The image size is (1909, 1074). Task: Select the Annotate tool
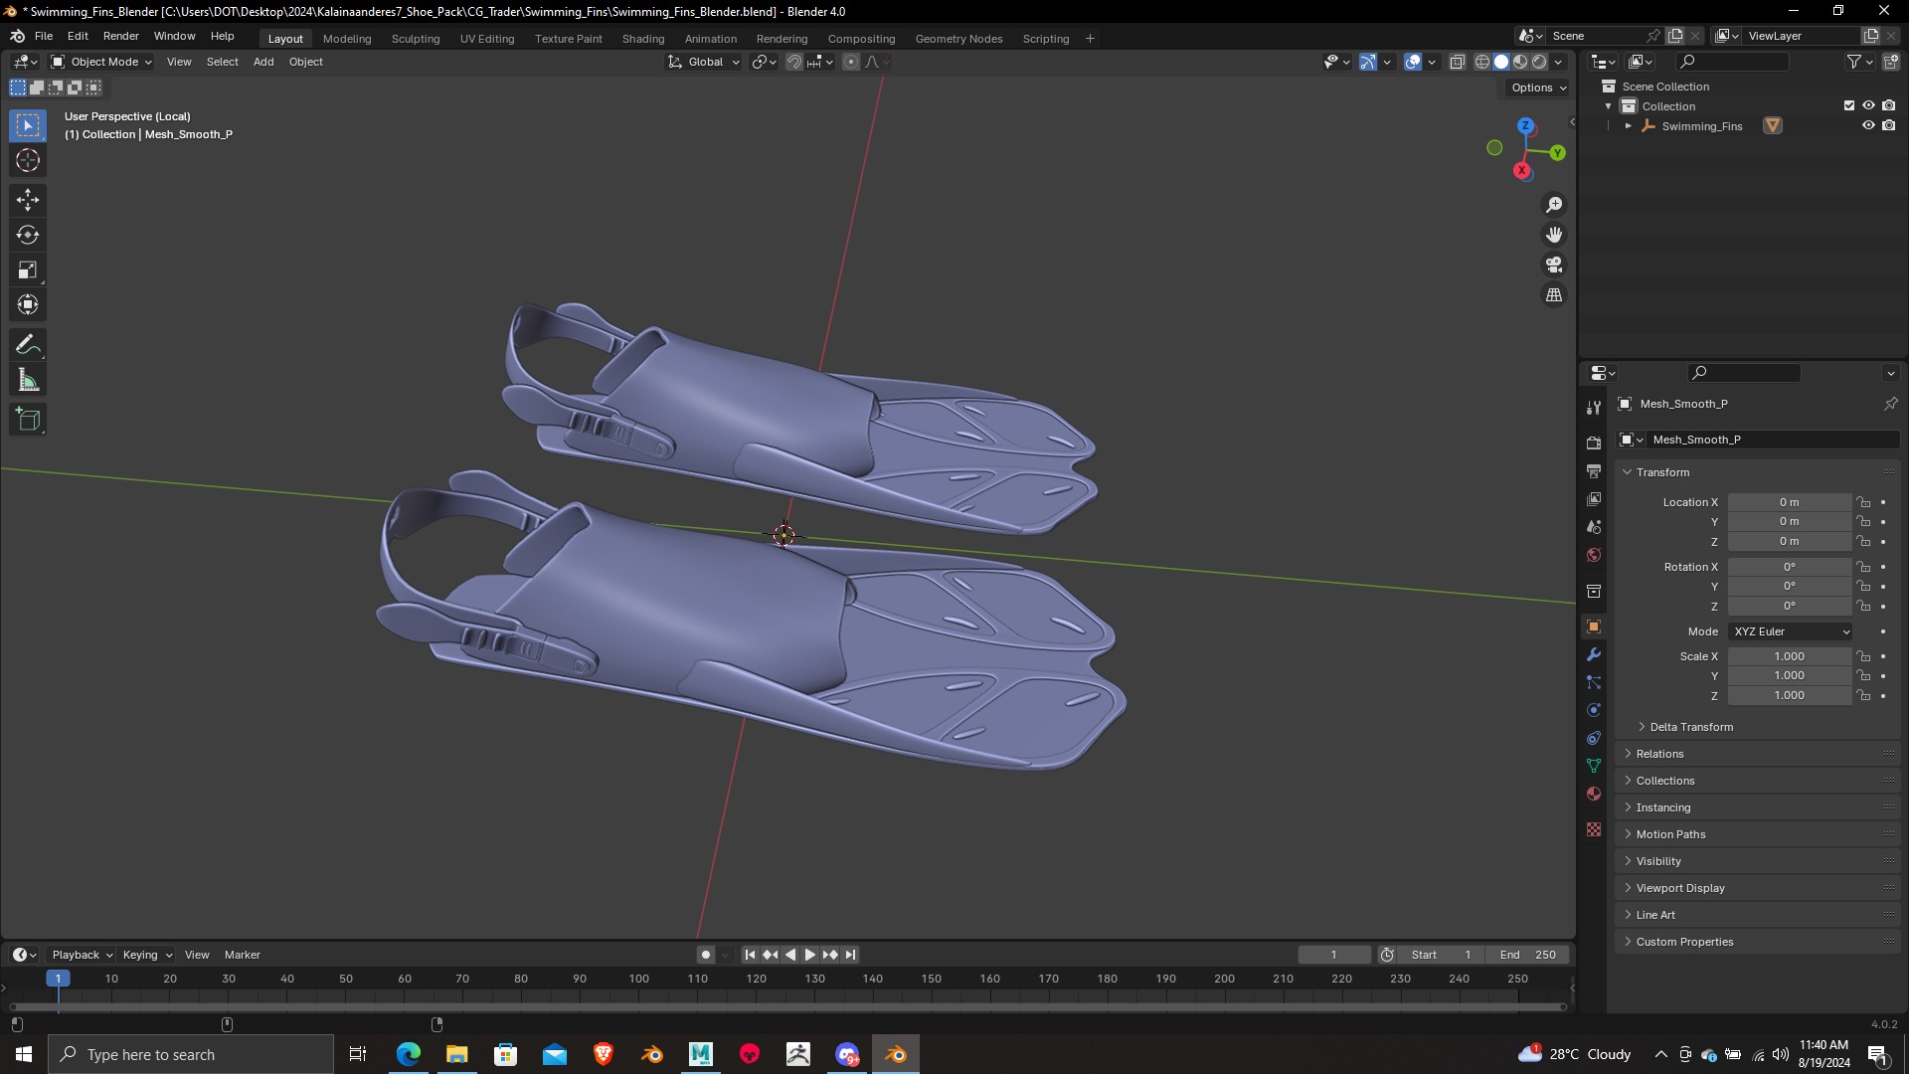[x=28, y=345]
